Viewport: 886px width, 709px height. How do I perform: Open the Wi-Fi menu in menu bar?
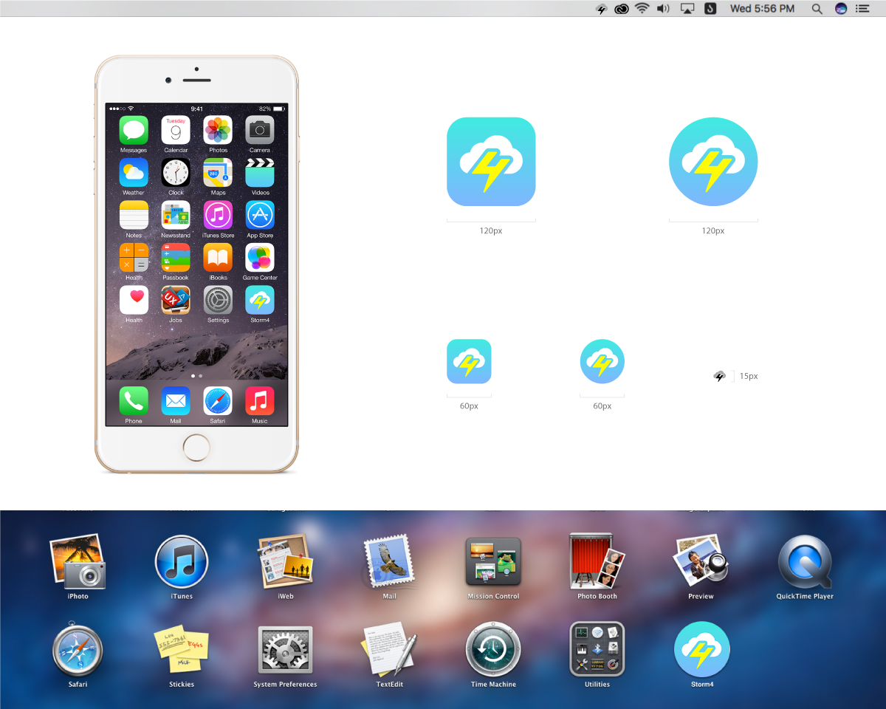pyautogui.click(x=642, y=9)
